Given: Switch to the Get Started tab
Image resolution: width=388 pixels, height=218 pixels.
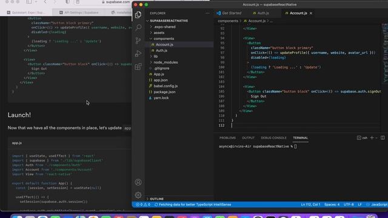Looking at the screenshot, I should tap(229, 13).
